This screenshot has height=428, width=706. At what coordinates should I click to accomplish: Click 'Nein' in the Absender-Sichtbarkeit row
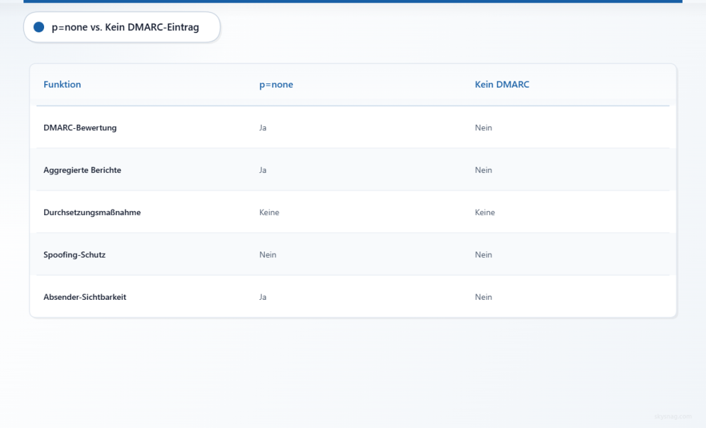coord(483,297)
